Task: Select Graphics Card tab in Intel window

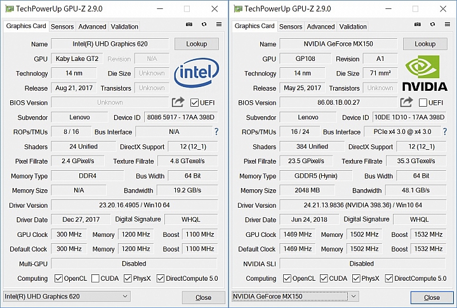Action: point(26,26)
